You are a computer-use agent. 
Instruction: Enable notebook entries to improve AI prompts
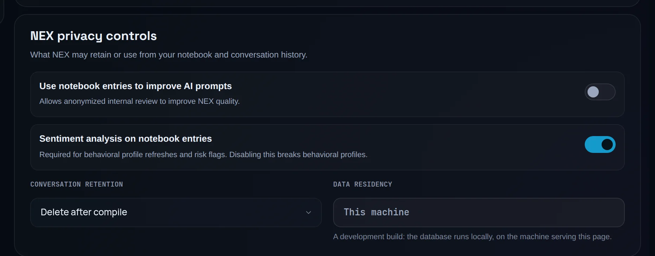(x=600, y=92)
